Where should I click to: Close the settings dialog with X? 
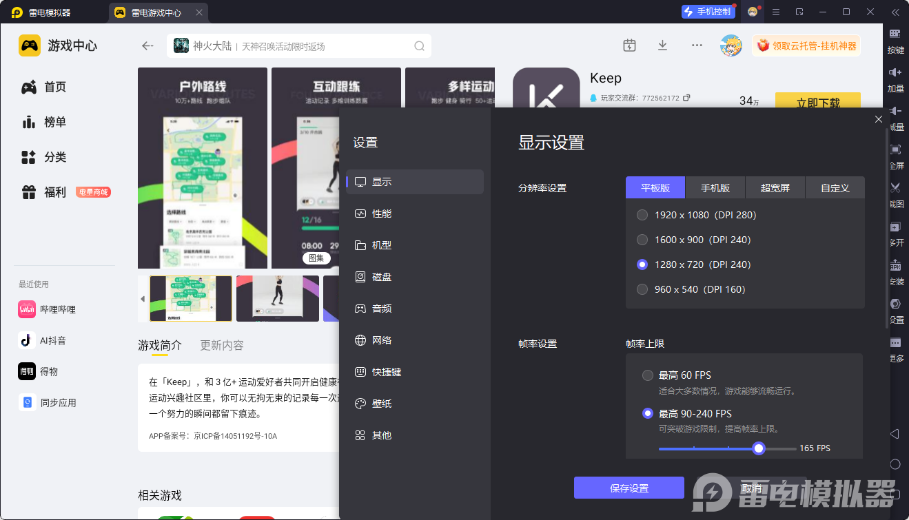coord(878,119)
